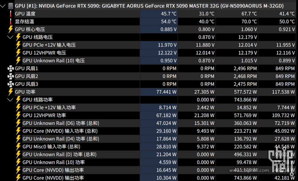Select the 显存结温 row label
The width and height of the screenshot is (298, 181).
click(25, 22)
